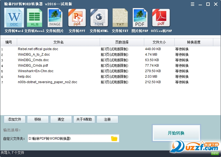Image resolution: width=221 pixels, height=157 pixels.
Task: Click page selection cell for help.doc row
Action: tap(114, 77)
